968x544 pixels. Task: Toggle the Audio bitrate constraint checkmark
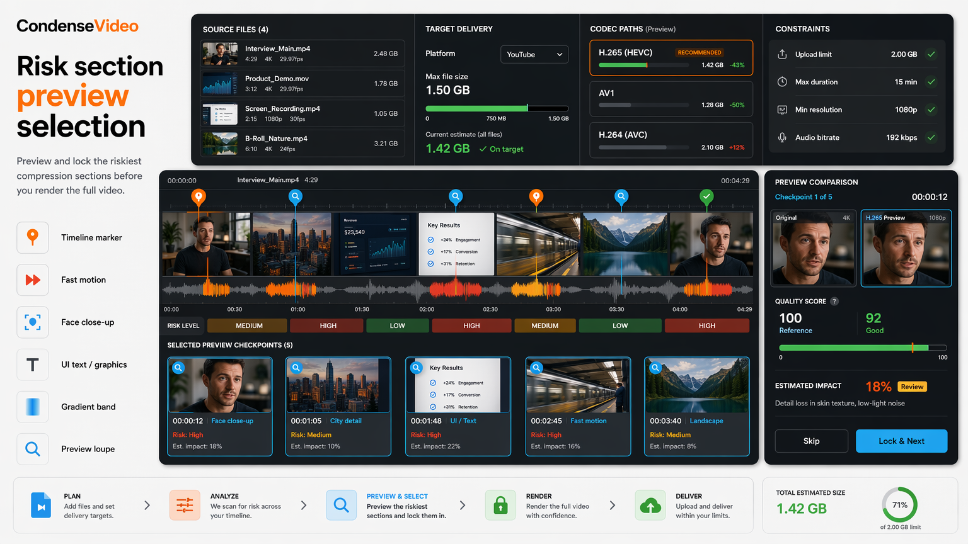click(x=931, y=137)
